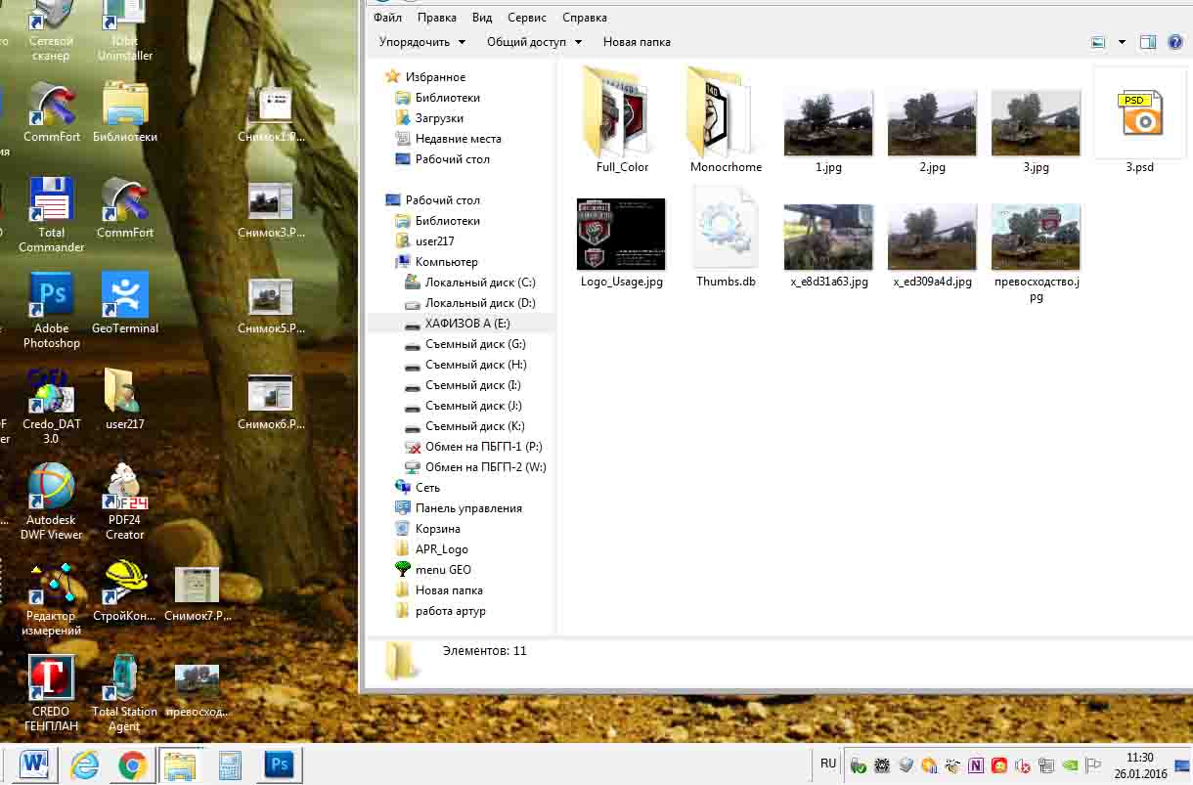
Task: Open Локальный диск (C:)
Action: pyautogui.click(x=480, y=283)
